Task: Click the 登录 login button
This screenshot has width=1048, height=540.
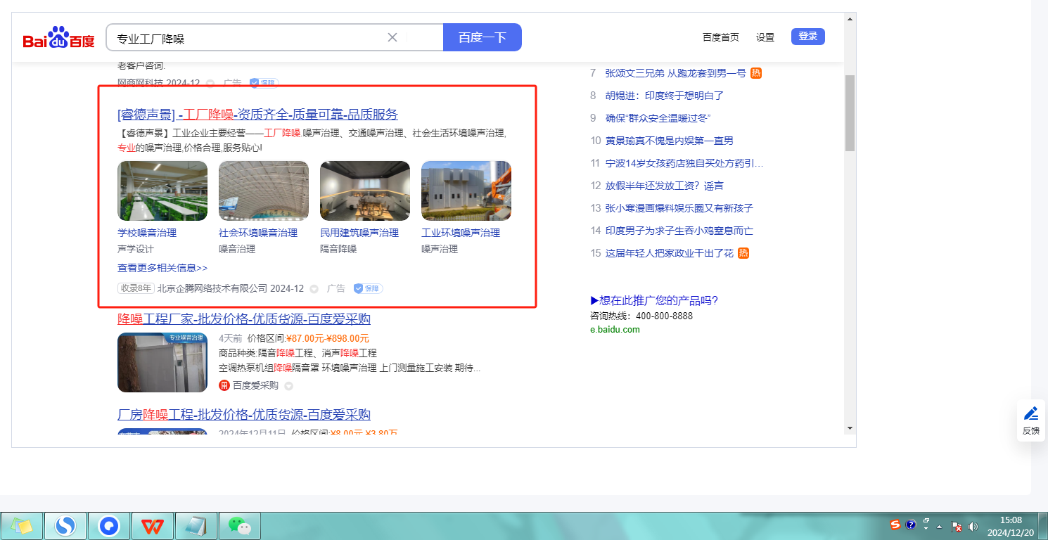Action: (x=807, y=37)
